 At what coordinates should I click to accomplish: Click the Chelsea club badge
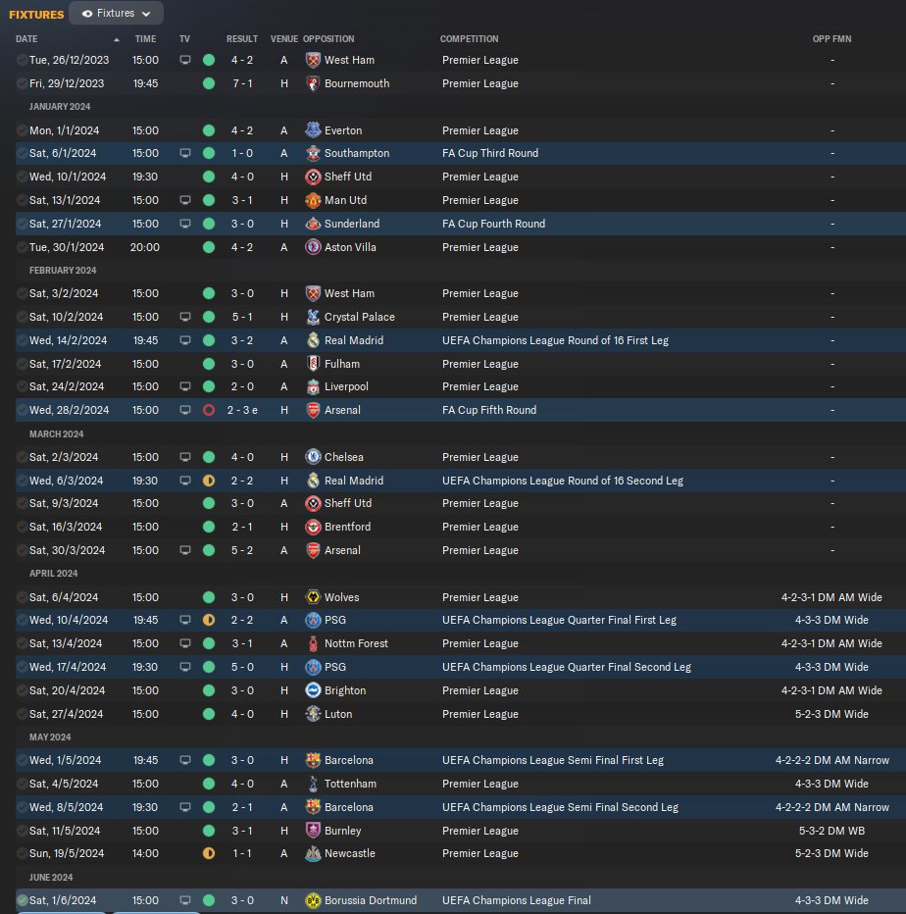(x=313, y=457)
